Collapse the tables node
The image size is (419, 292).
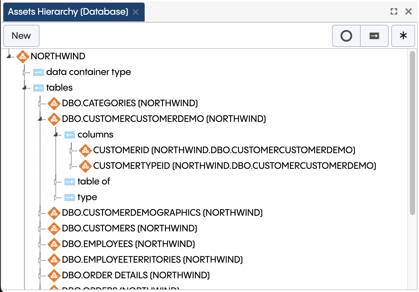pyautogui.click(x=24, y=87)
